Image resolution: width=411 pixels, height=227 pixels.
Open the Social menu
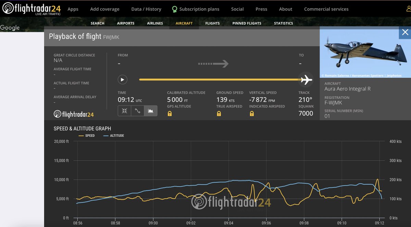[x=237, y=9]
